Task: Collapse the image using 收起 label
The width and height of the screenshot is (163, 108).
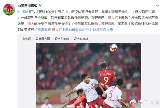Action: click(28, 39)
